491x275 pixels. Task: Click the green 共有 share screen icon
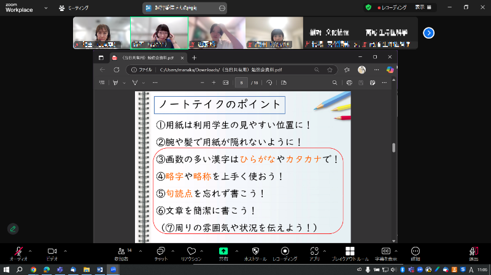click(x=223, y=251)
